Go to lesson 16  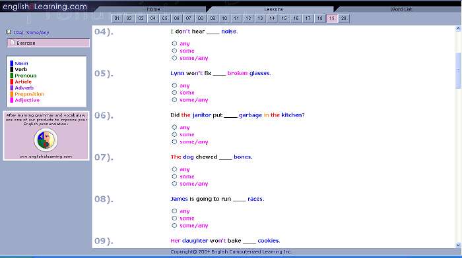296,18
